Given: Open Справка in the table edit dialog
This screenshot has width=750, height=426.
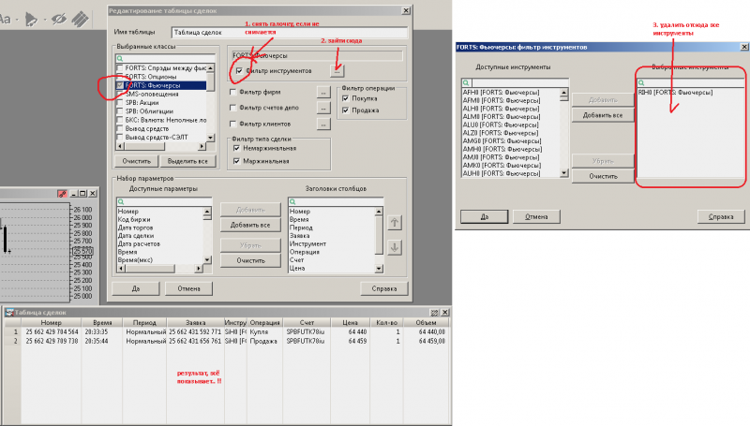Looking at the screenshot, I should pos(384,288).
